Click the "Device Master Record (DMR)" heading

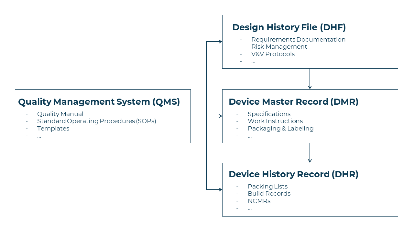coord(294,102)
